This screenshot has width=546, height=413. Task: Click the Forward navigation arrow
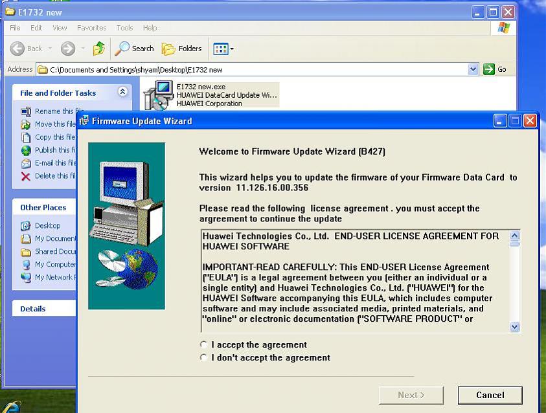point(68,49)
